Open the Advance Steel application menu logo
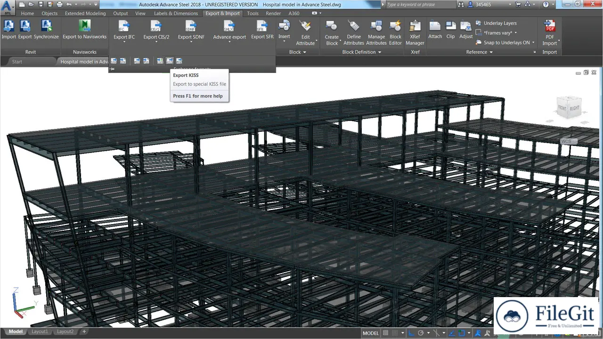 pyautogui.click(x=8, y=7)
